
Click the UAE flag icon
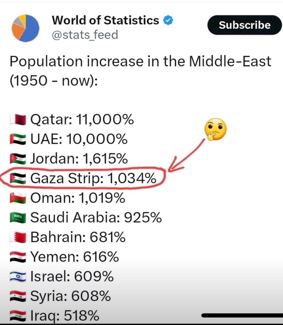click(18, 139)
